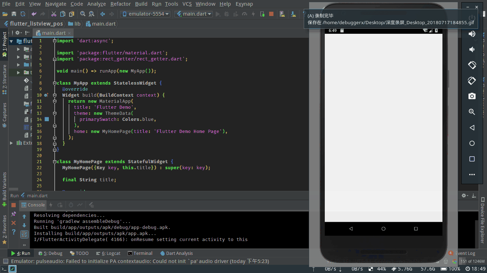
Task: Open Replace with the second magnifier icon
Action: click(x=92, y=14)
